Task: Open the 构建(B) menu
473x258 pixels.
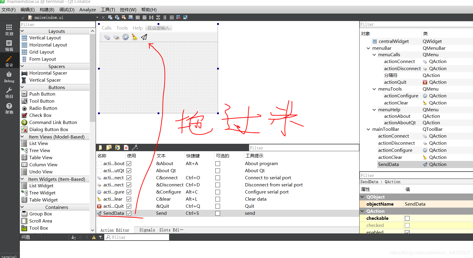Action: (x=47, y=10)
